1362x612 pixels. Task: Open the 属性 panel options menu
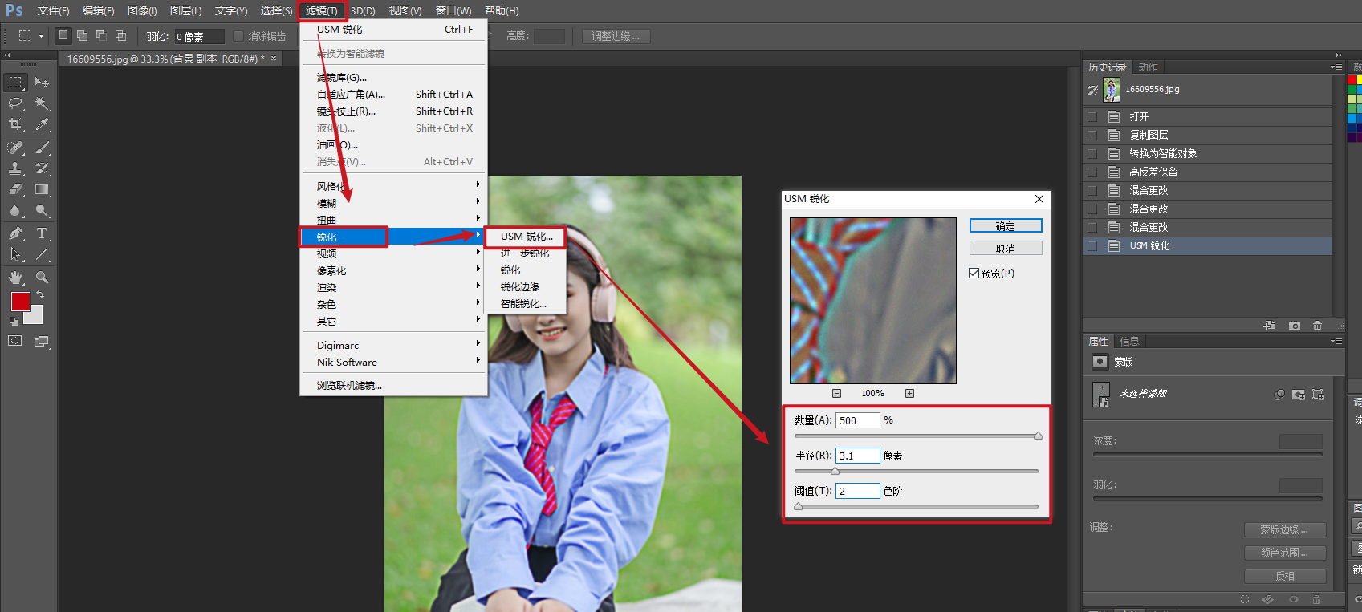click(1336, 342)
